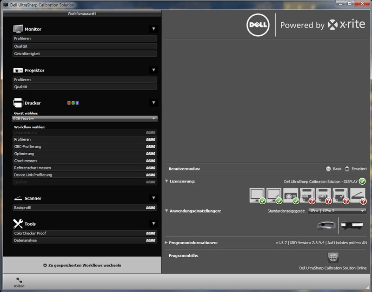The width and height of the screenshot is (372, 292).
Task: Open Device-Link-Profilierung workflow
Action: [85, 175]
